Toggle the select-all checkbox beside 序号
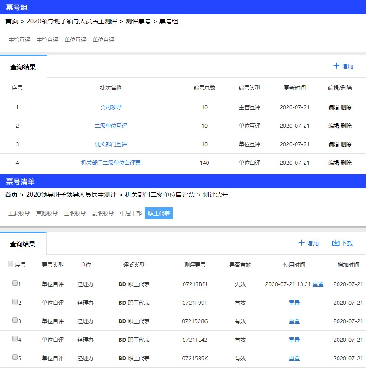The image size is (366, 368). (x=10, y=264)
